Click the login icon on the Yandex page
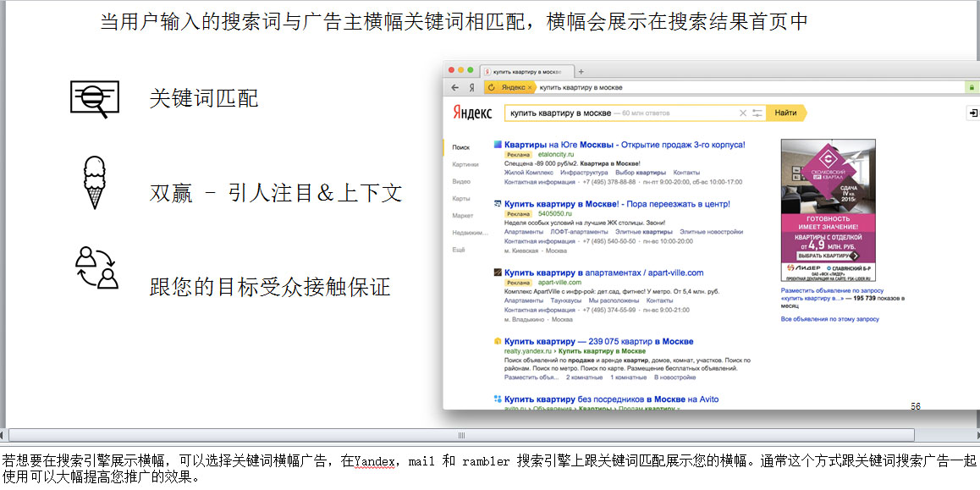 [x=972, y=113]
